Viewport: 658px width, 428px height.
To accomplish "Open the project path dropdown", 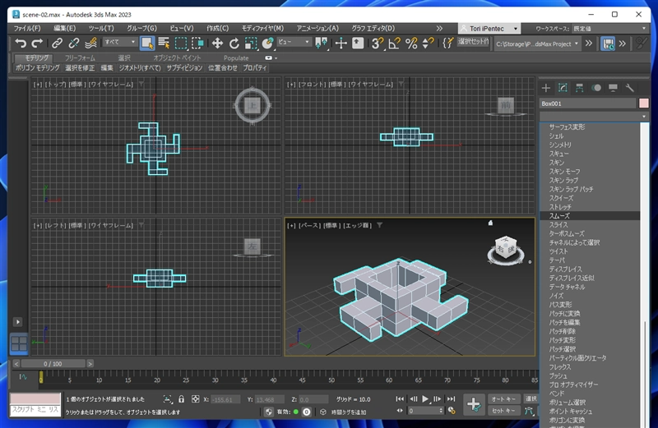I will click(537, 44).
